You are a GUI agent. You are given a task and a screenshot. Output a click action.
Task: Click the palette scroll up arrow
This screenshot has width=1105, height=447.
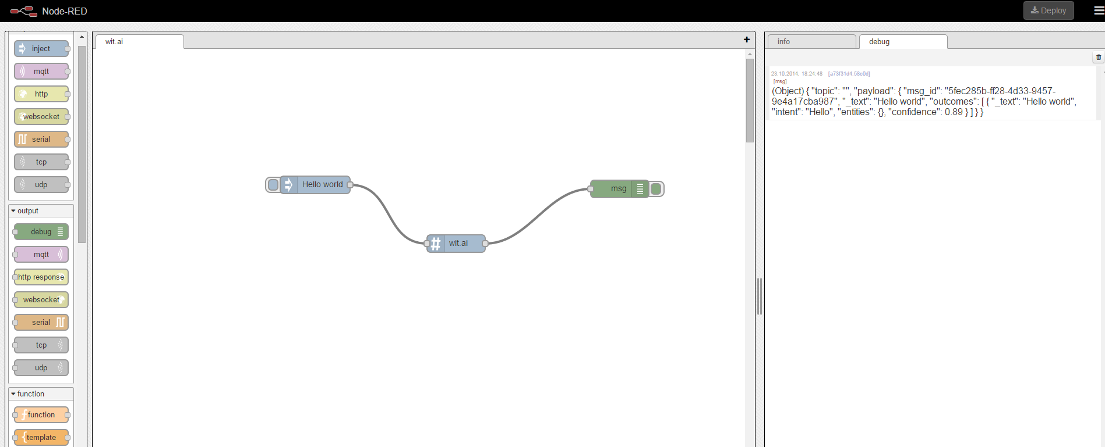coord(82,37)
